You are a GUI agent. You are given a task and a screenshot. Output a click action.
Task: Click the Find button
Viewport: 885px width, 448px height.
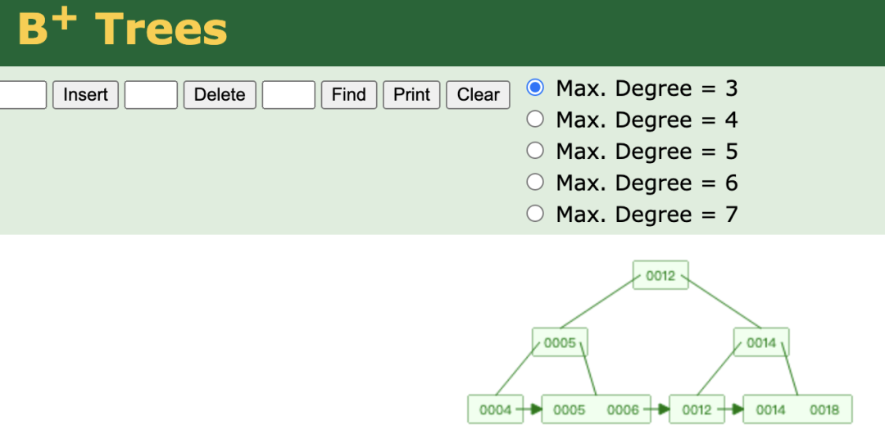click(x=348, y=95)
